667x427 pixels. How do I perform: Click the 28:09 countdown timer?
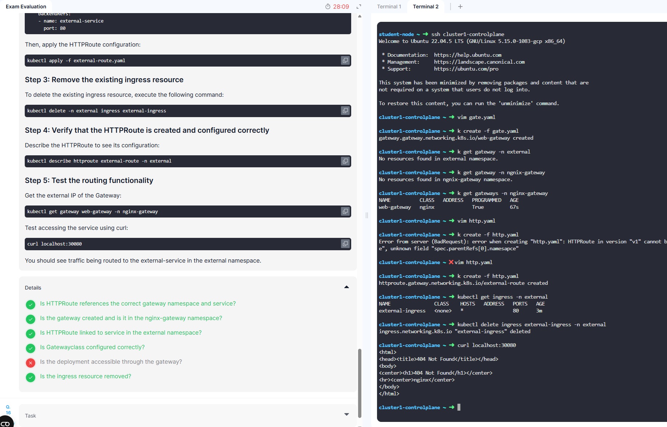341,7
